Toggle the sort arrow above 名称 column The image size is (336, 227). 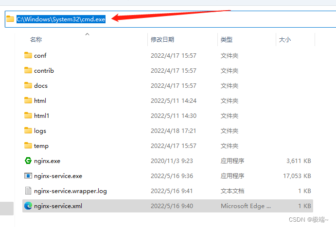pyautogui.click(x=87, y=34)
